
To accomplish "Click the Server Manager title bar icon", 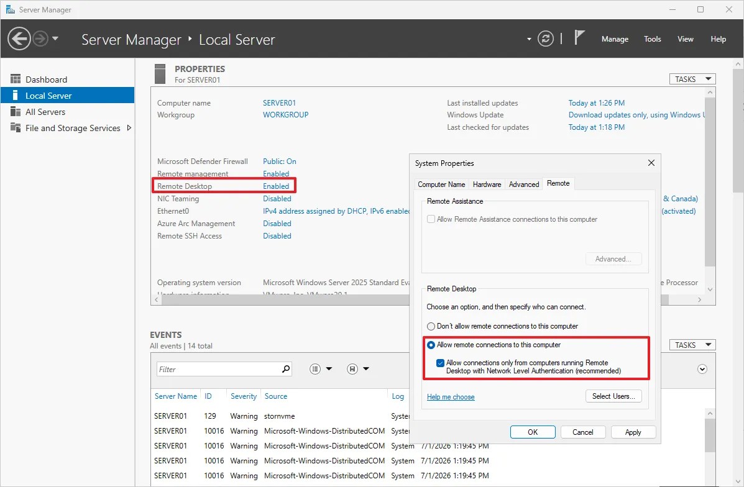I will [x=10, y=9].
